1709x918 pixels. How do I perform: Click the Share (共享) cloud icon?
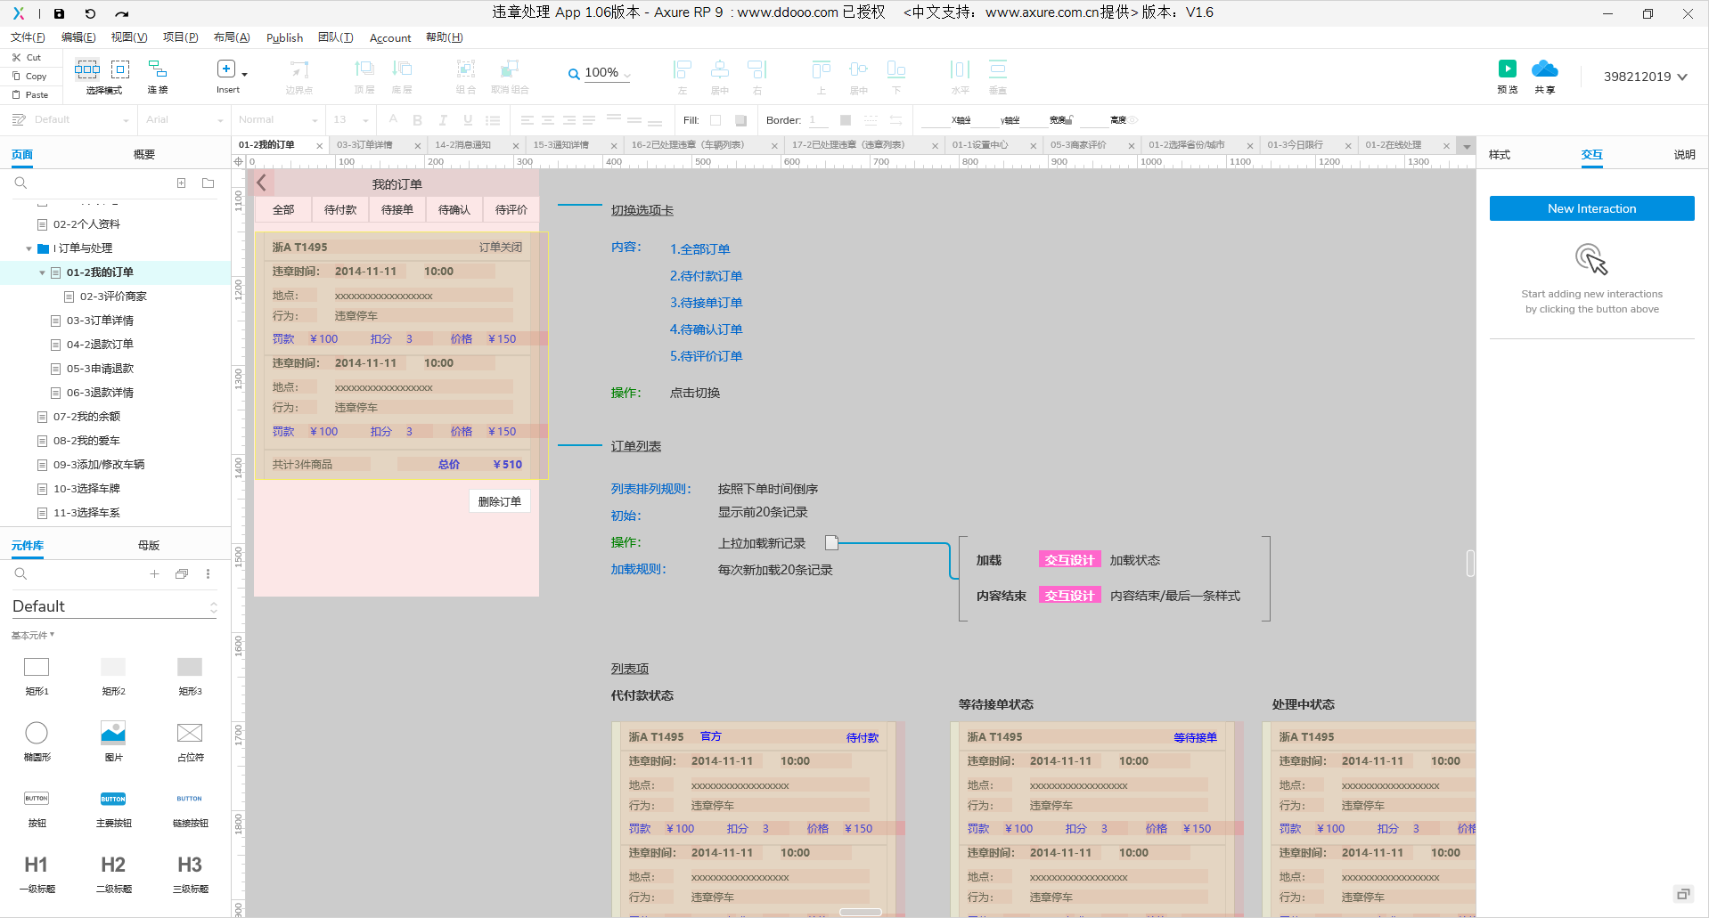click(1544, 69)
